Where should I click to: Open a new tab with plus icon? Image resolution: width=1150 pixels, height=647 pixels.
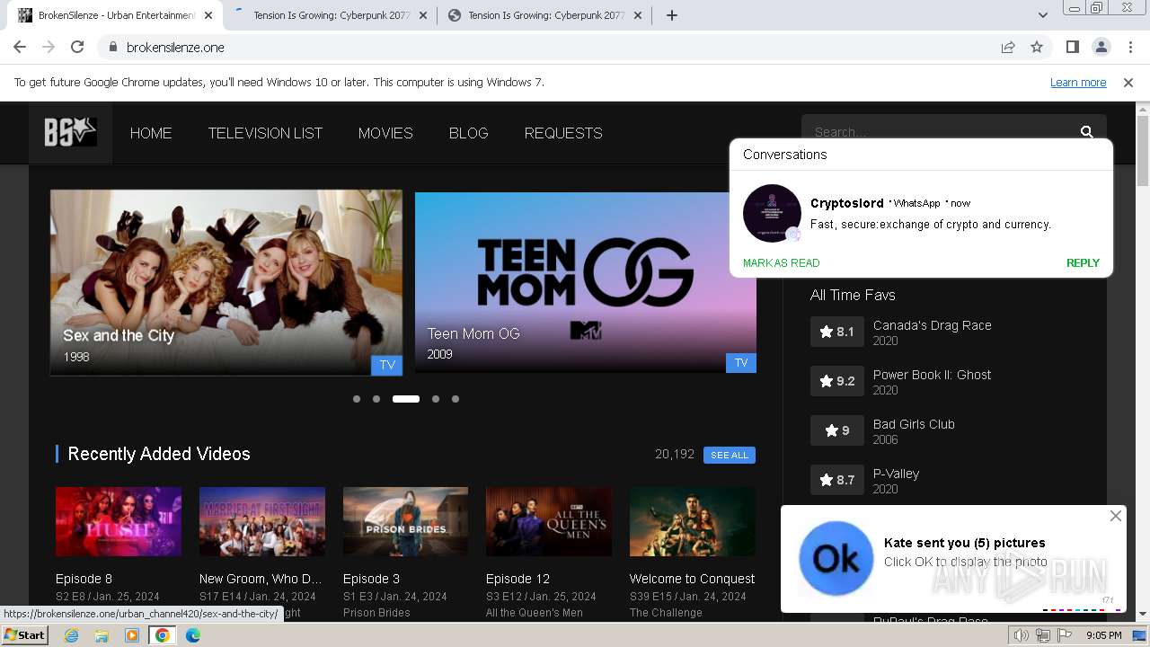click(671, 14)
